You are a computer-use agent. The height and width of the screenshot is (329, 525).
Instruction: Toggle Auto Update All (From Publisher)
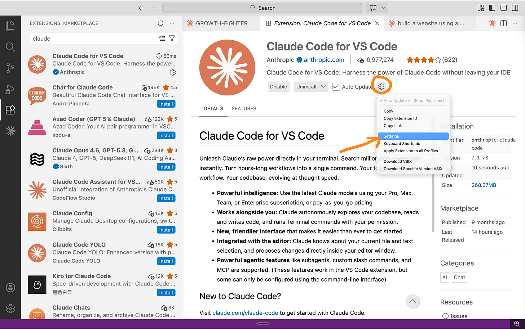(x=414, y=100)
